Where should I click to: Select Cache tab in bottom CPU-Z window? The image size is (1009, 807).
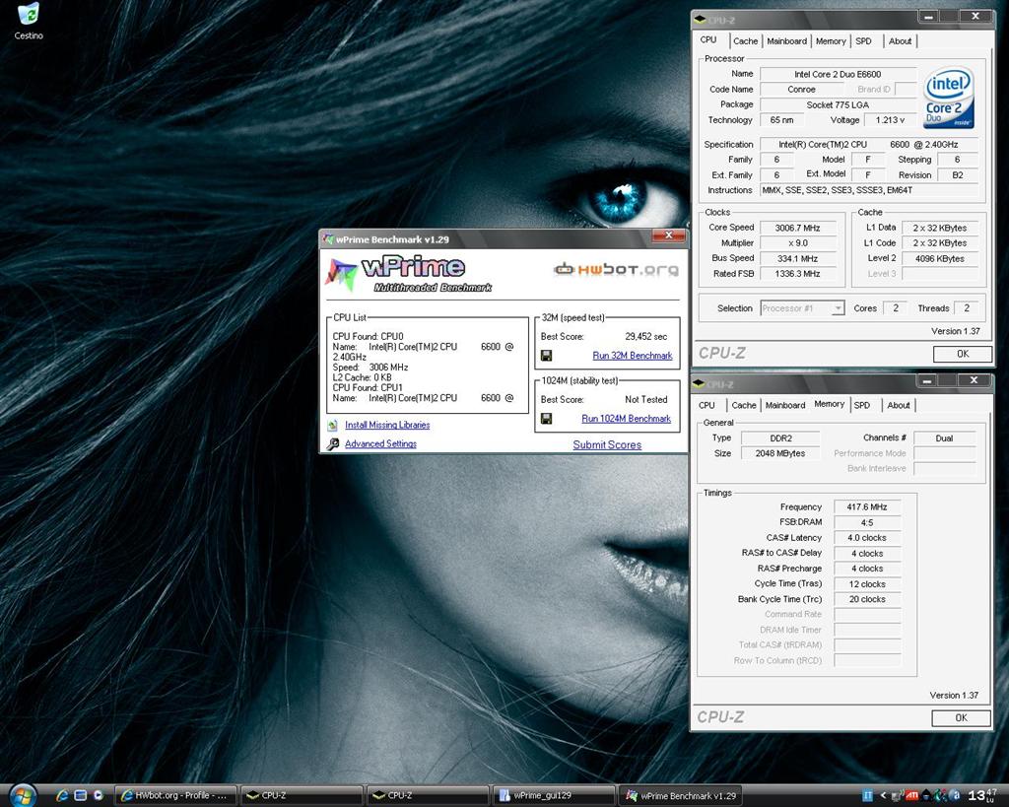point(743,405)
